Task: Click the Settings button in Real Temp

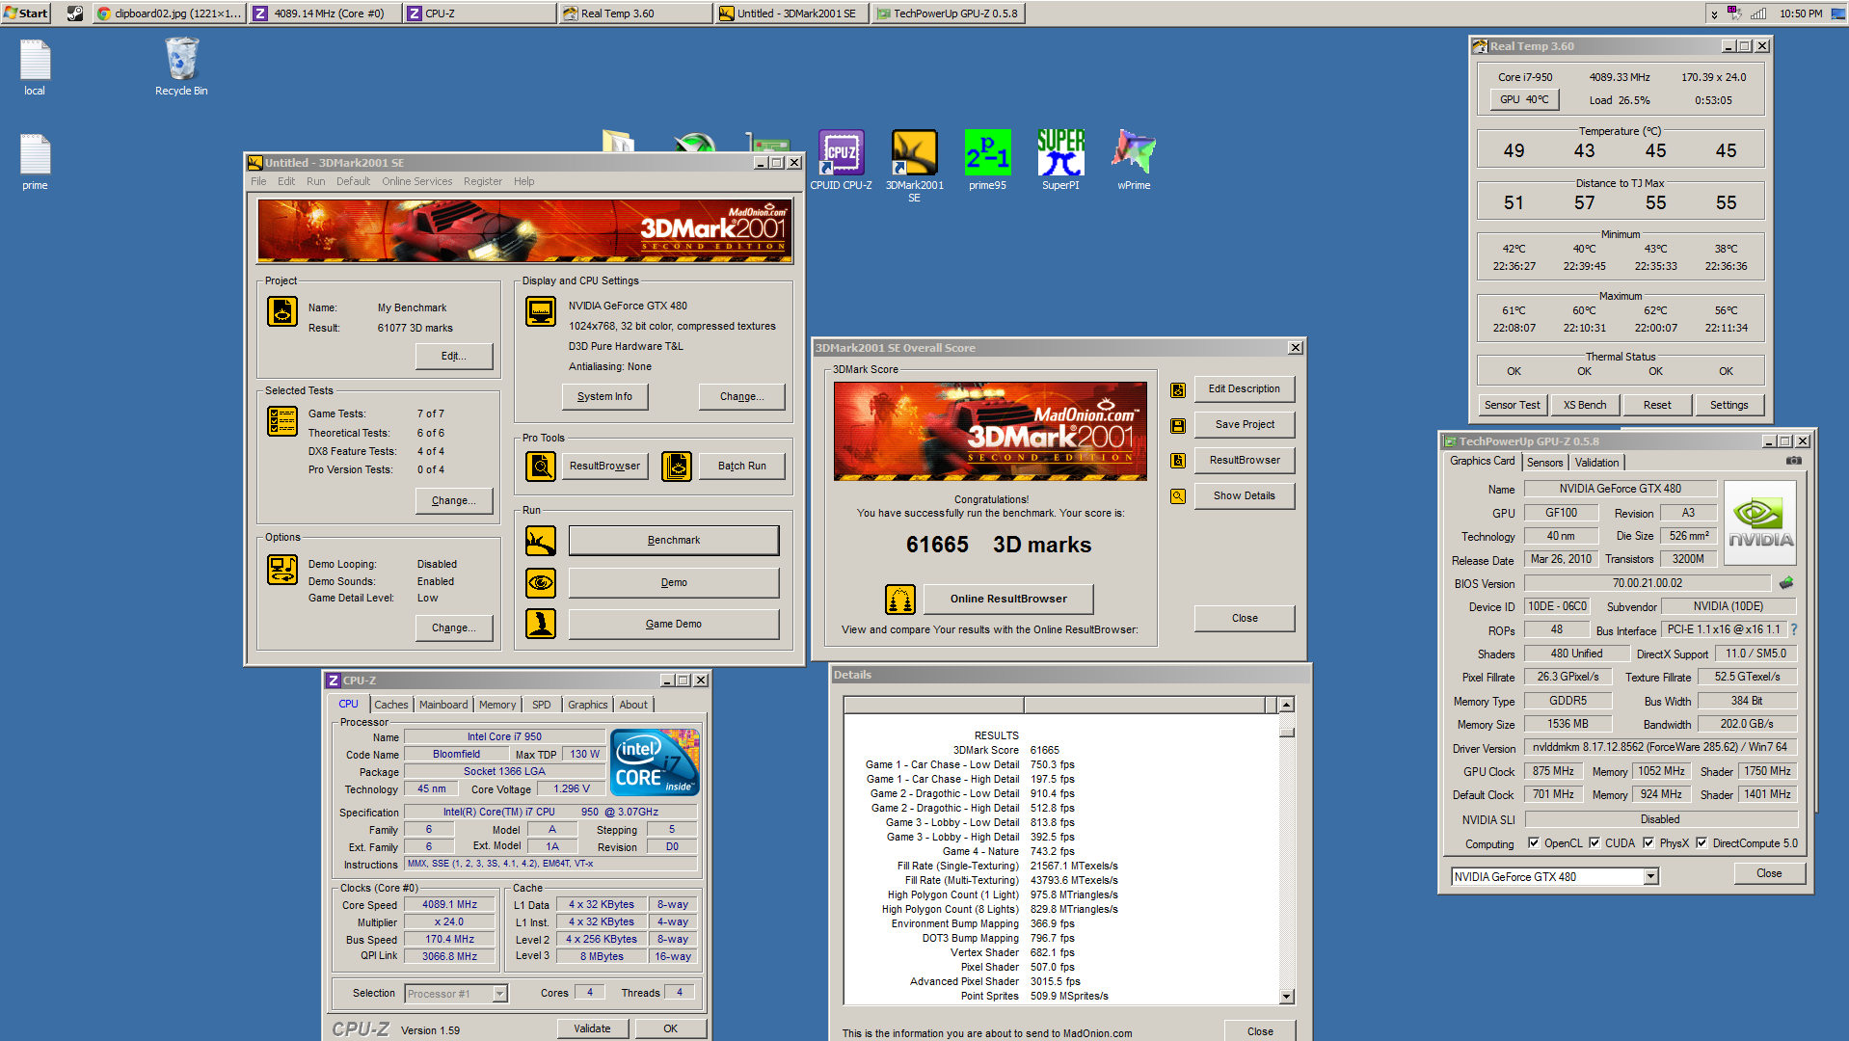Action: click(x=1728, y=405)
